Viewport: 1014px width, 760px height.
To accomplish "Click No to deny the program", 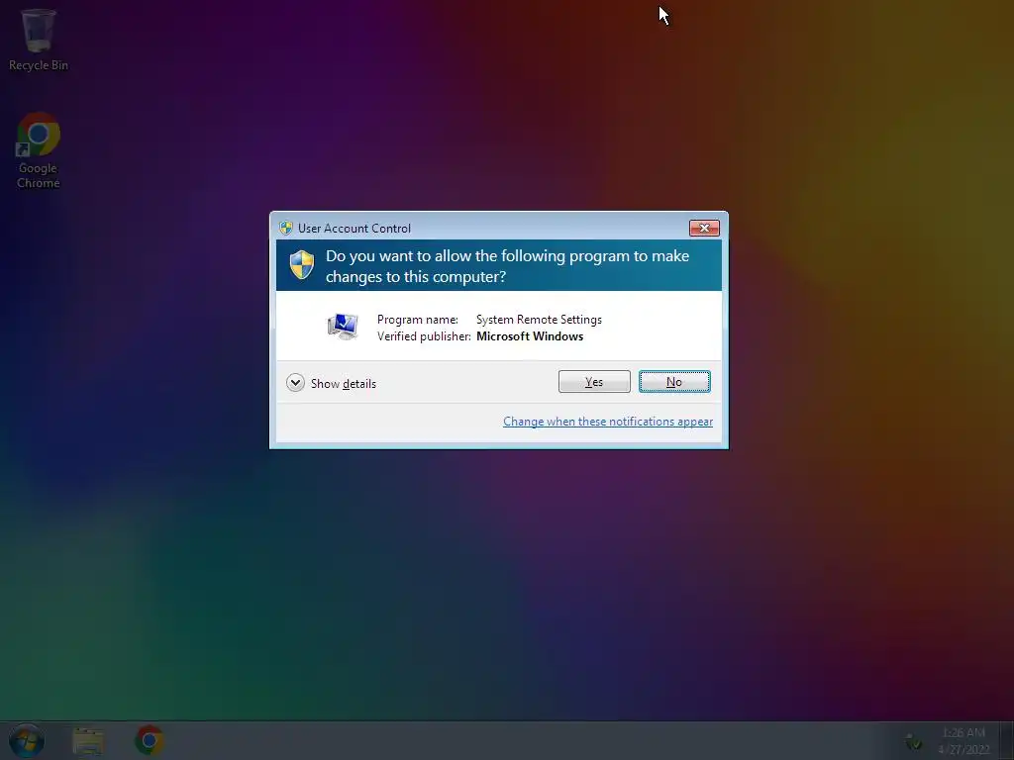I will [x=673, y=381].
